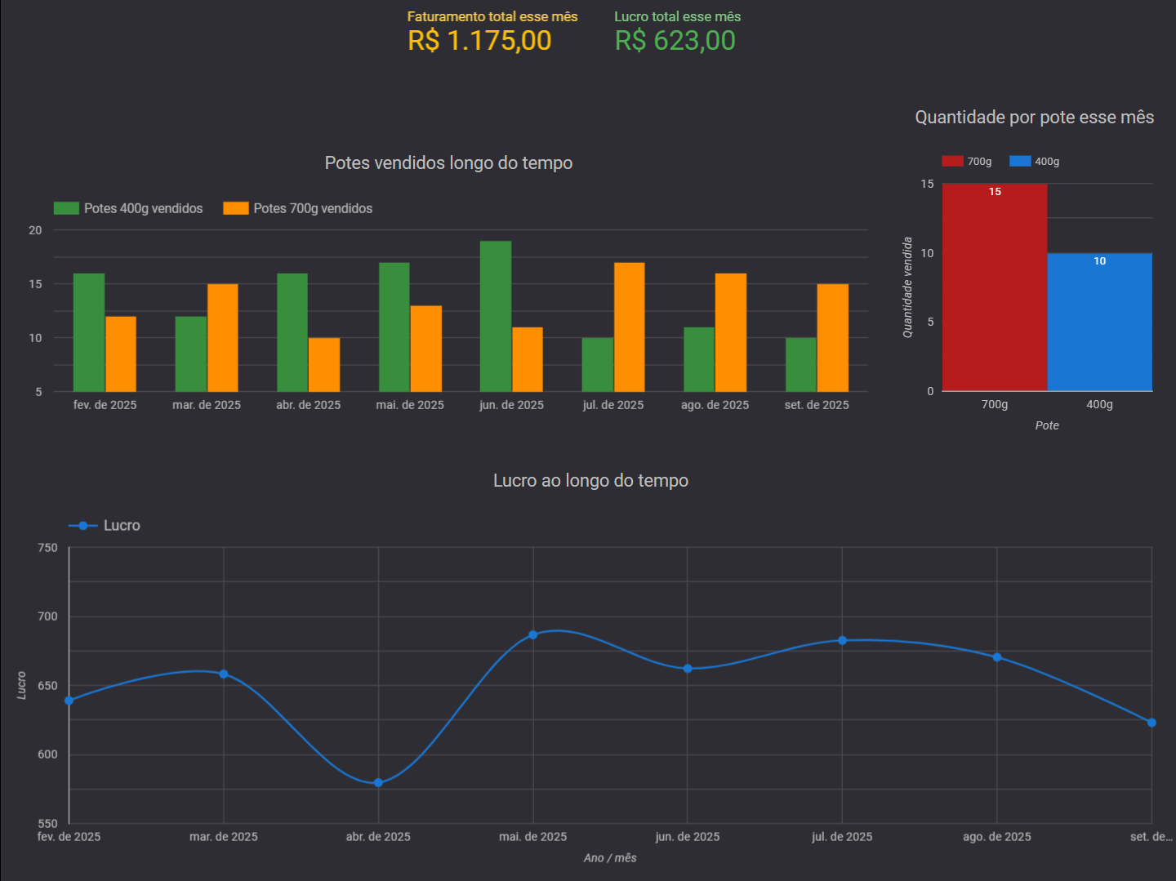Viewport: 1176px width, 881px height.
Task: Click the R$ 623,00 lucro value
Action: click(x=675, y=41)
